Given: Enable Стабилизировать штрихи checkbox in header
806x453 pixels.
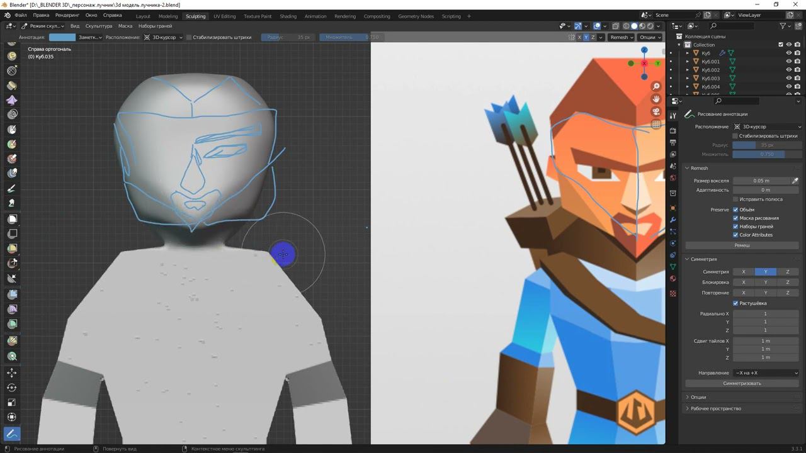Looking at the screenshot, I should coord(189,37).
